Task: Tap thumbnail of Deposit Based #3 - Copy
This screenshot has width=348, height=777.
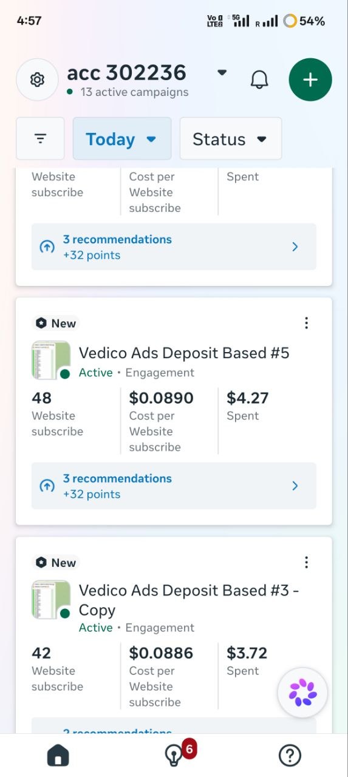Action: tap(51, 600)
